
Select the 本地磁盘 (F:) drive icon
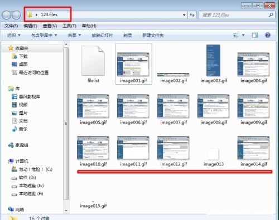point(15,194)
